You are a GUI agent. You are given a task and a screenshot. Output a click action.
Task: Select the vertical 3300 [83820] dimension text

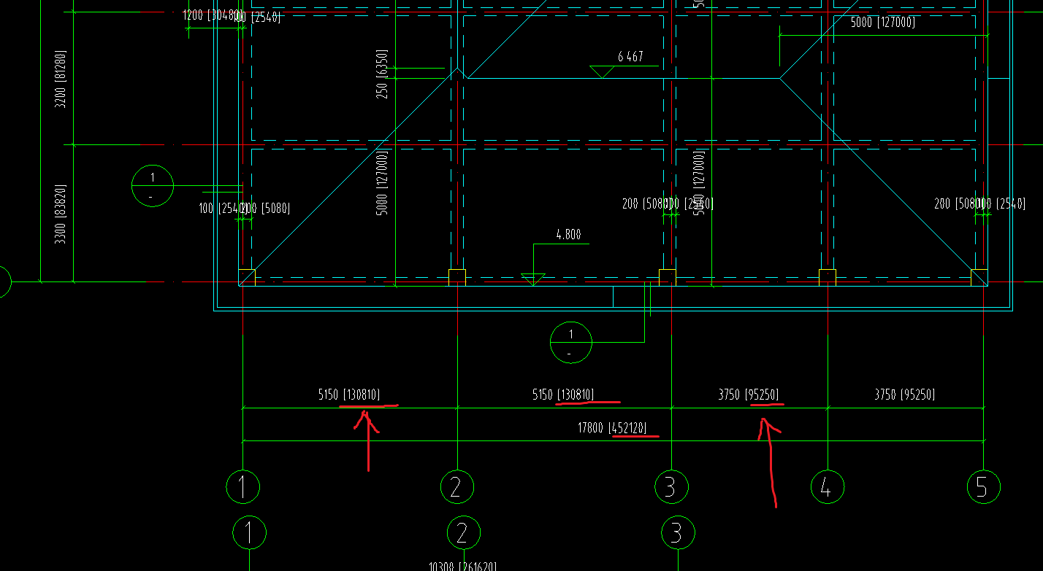tap(60, 214)
